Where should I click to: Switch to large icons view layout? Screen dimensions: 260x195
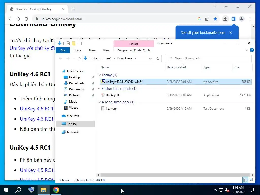point(251,180)
